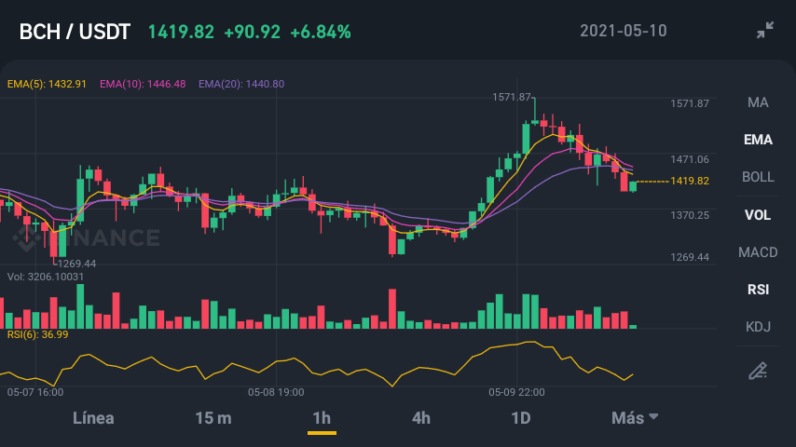
Task: Enable the KDJ sub-indicator
Action: [x=758, y=327]
